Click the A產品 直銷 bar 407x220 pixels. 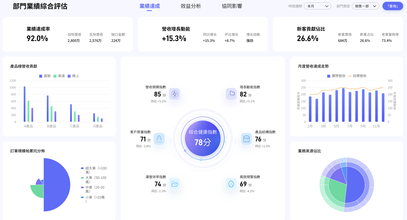[25, 104]
